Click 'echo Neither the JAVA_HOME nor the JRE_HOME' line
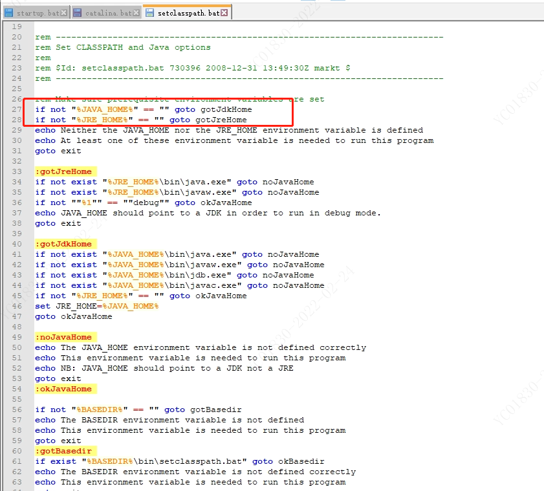The width and height of the screenshot is (544, 491). [229, 131]
